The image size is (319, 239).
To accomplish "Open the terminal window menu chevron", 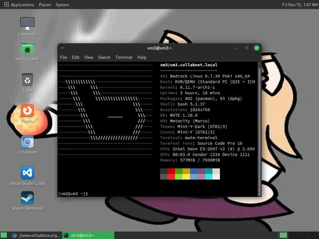I will coord(62,48).
